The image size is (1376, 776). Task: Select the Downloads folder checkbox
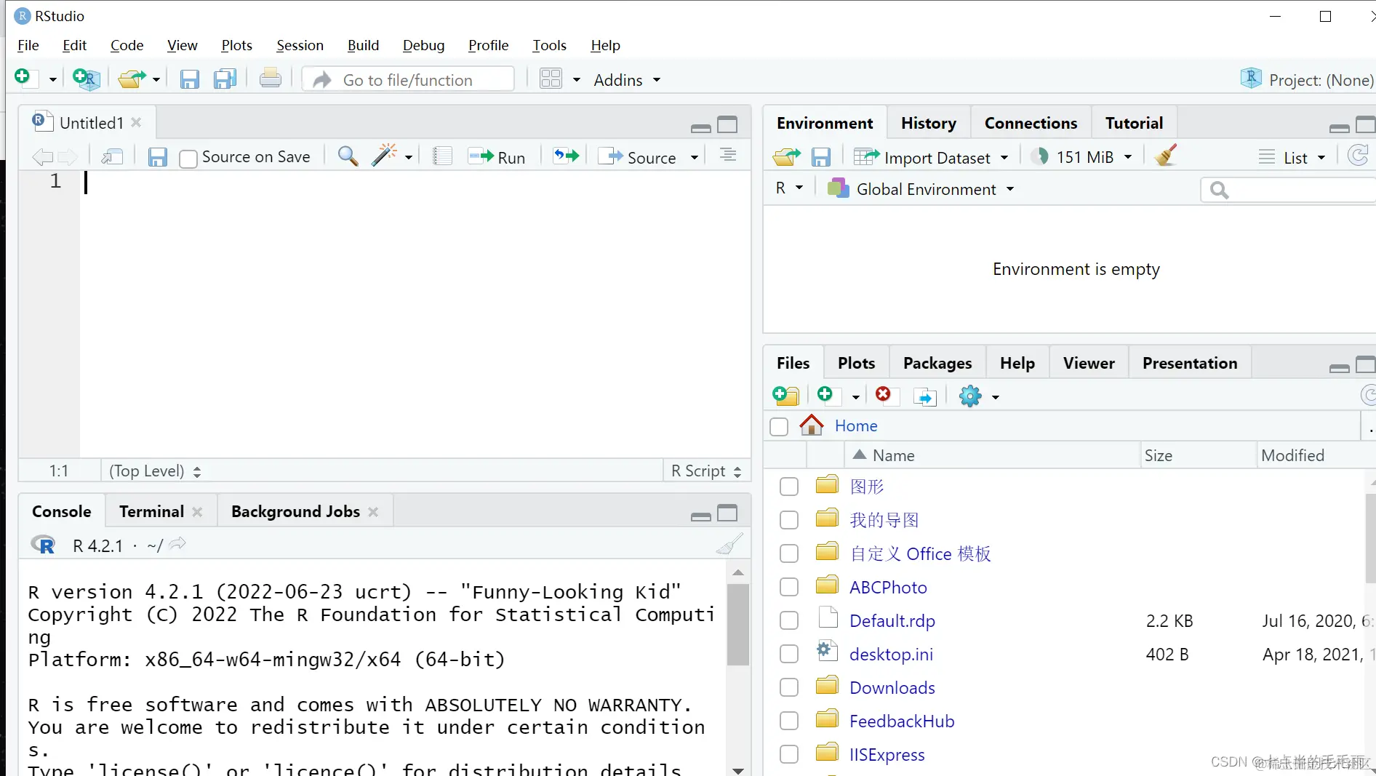coord(789,687)
